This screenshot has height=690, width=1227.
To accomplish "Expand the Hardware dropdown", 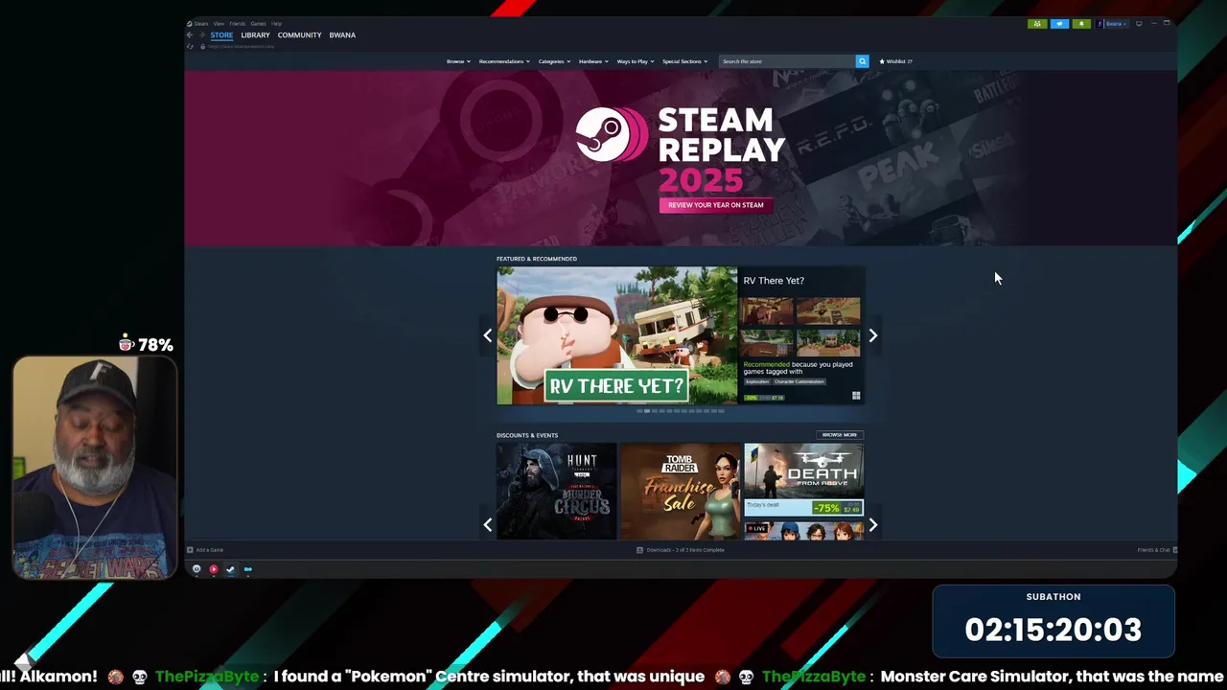I will [593, 61].
